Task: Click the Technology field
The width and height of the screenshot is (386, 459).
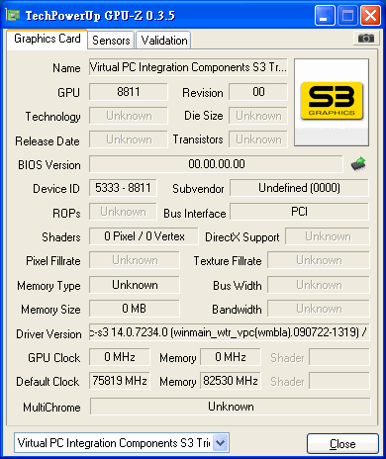Action: coord(129,116)
